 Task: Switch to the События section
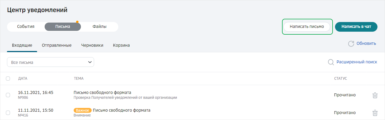tap(26, 27)
